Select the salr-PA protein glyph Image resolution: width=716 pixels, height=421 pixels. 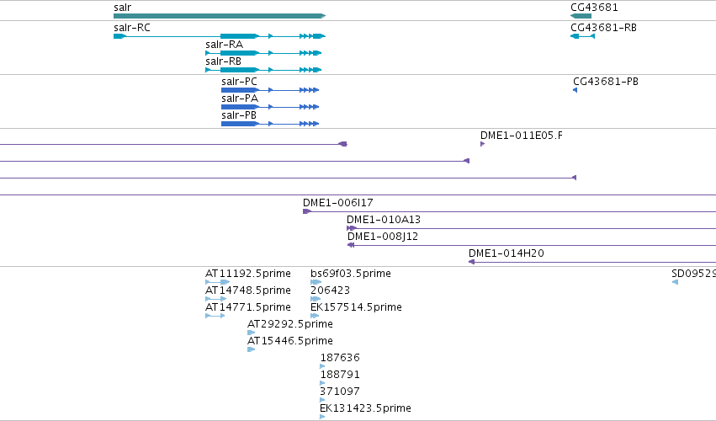coord(270,107)
